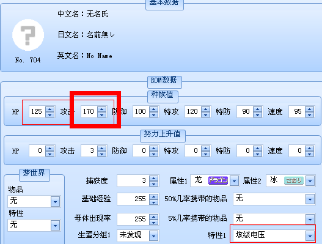Increase the 速度 effort value
Viewport: 322px width, 244px height.
point(309,148)
